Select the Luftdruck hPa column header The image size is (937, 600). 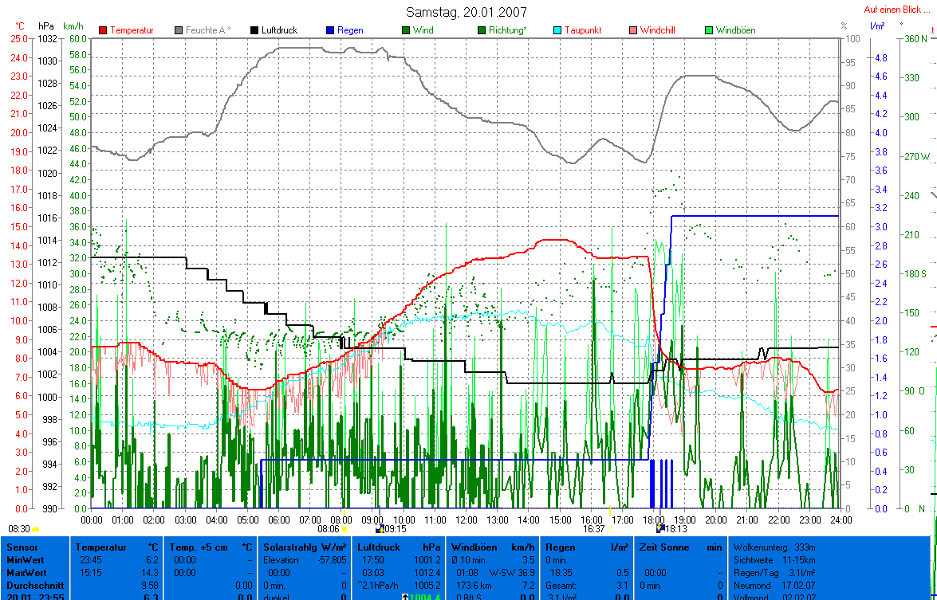point(398,547)
